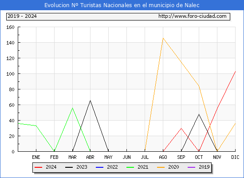Click the JUN month axis label
Screen dimensions: 244x178
coord(127,157)
